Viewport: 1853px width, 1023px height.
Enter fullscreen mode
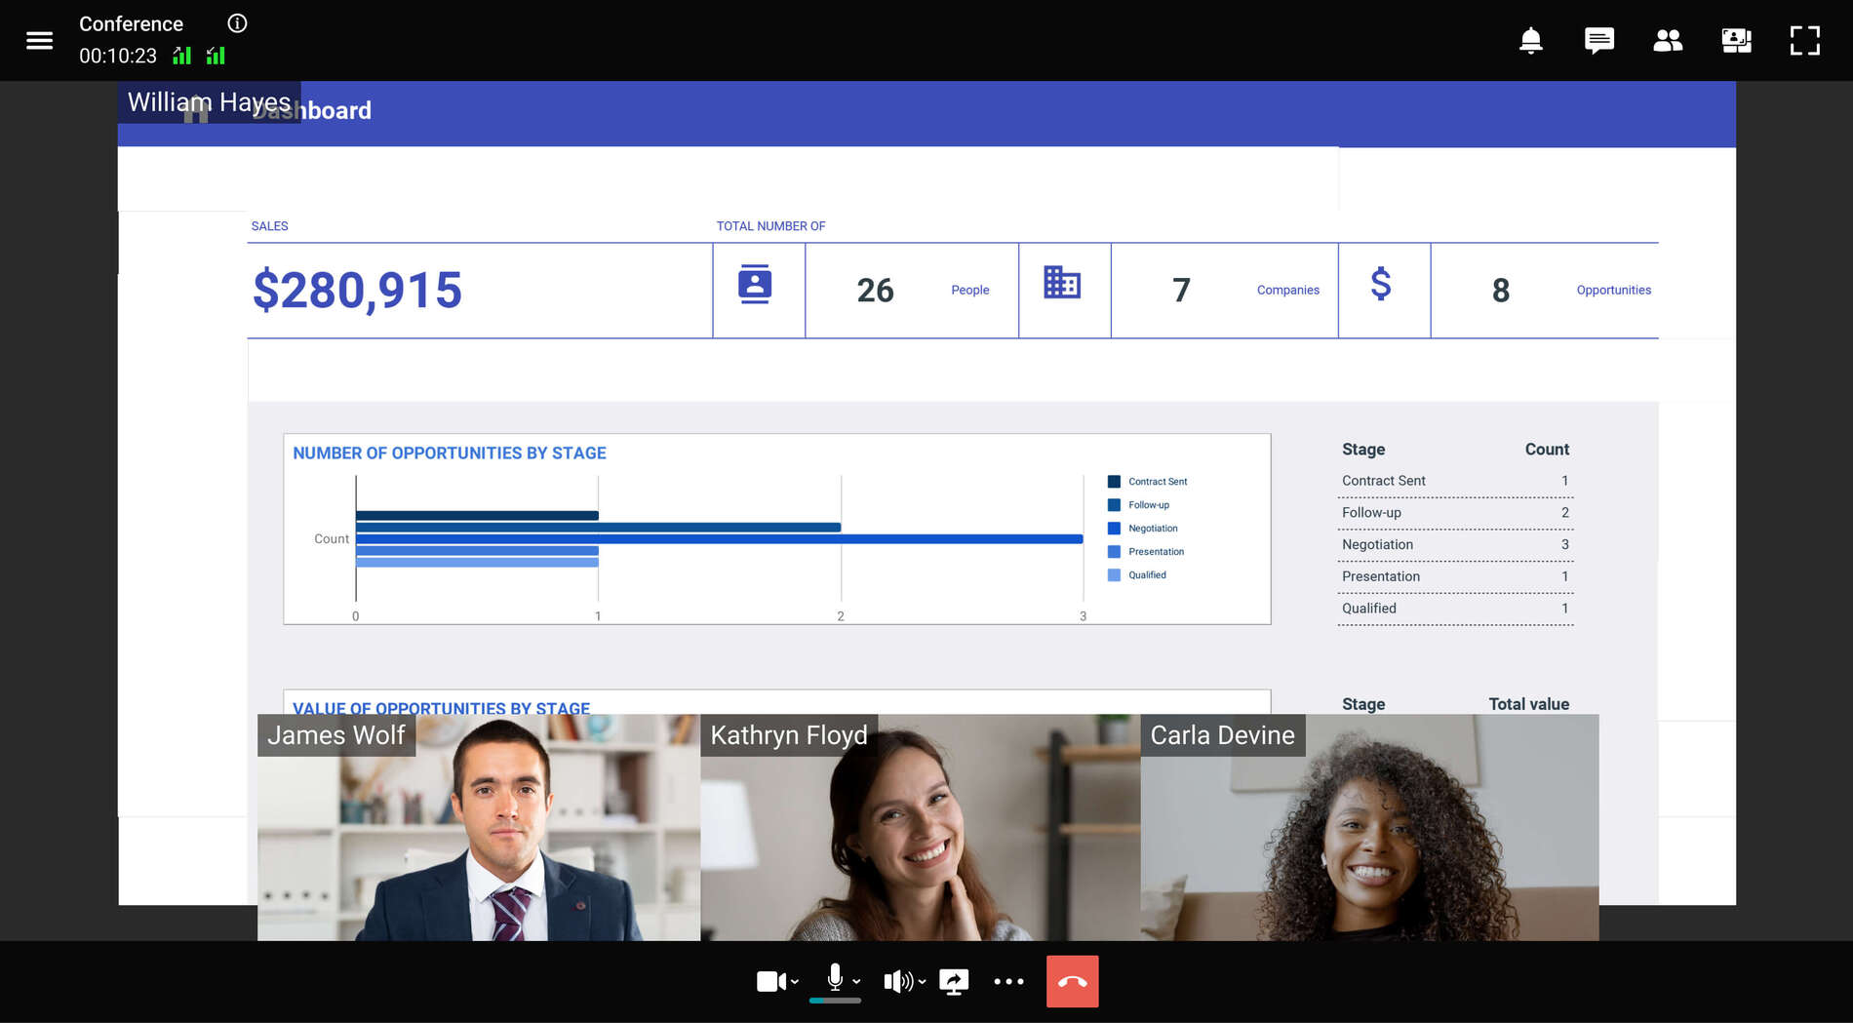coord(1805,40)
